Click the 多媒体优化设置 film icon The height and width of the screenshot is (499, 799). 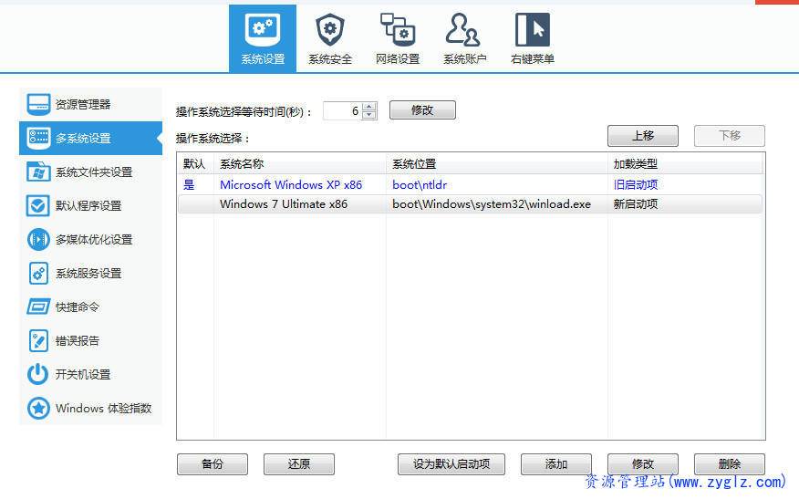click(38, 239)
